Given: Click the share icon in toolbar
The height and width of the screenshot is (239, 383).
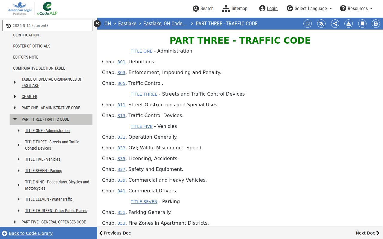Looking at the screenshot, I should pyautogui.click(x=335, y=24).
